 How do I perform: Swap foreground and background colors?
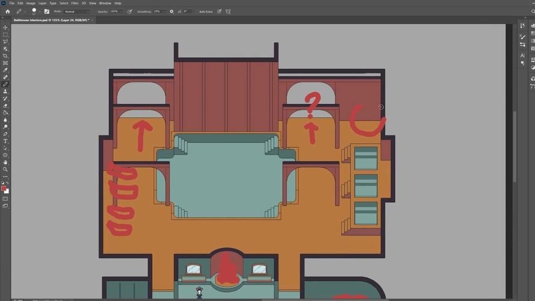(x=7, y=183)
